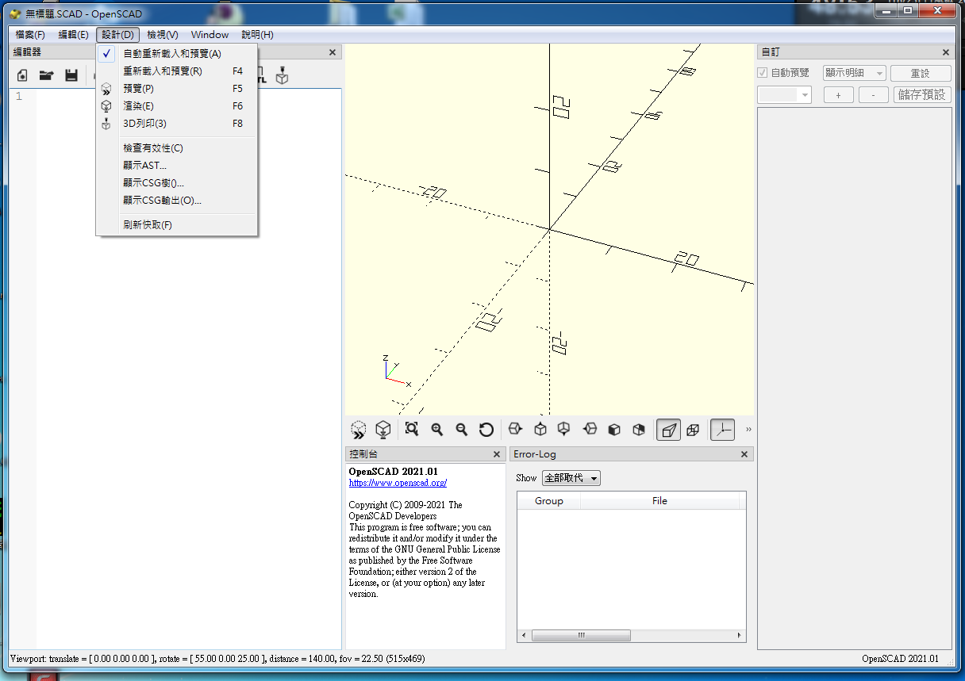The width and height of the screenshot is (965, 681).
Task: Click the Error-Log scrollbar right arrow
Action: [x=740, y=636]
